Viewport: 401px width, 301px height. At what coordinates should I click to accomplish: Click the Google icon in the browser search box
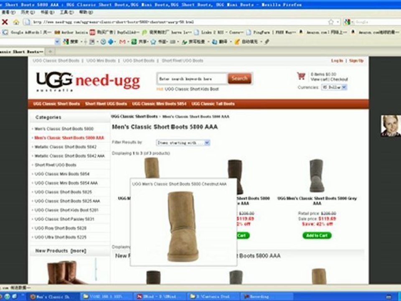[347, 22]
